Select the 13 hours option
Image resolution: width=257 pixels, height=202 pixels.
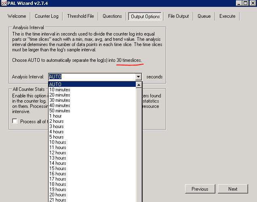[x=92, y=158]
